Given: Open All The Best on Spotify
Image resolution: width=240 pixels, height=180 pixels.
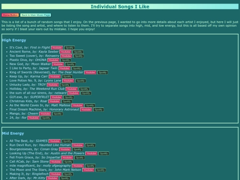Looking at the screenshot, I should pyautogui.click(x=67, y=141).
